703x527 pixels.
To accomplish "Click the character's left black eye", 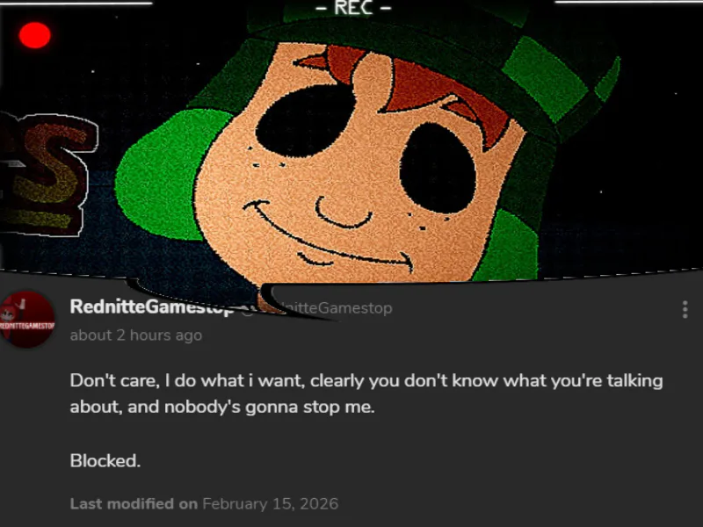I will point(306,121).
